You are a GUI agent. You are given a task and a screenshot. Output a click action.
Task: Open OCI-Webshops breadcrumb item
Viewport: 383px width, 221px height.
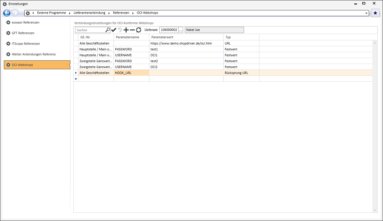[x=147, y=13]
